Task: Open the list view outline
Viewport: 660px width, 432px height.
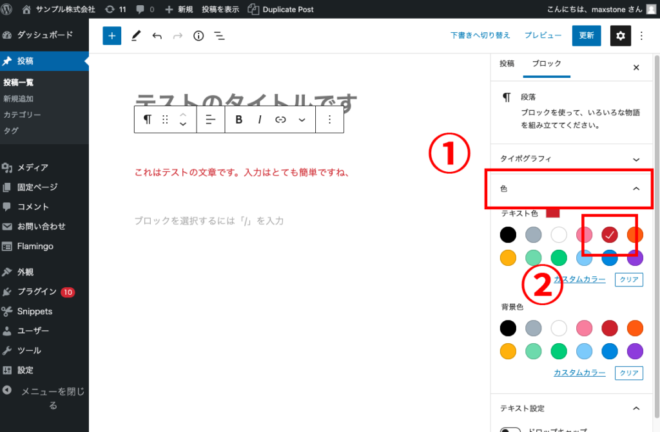Action: (219, 36)
